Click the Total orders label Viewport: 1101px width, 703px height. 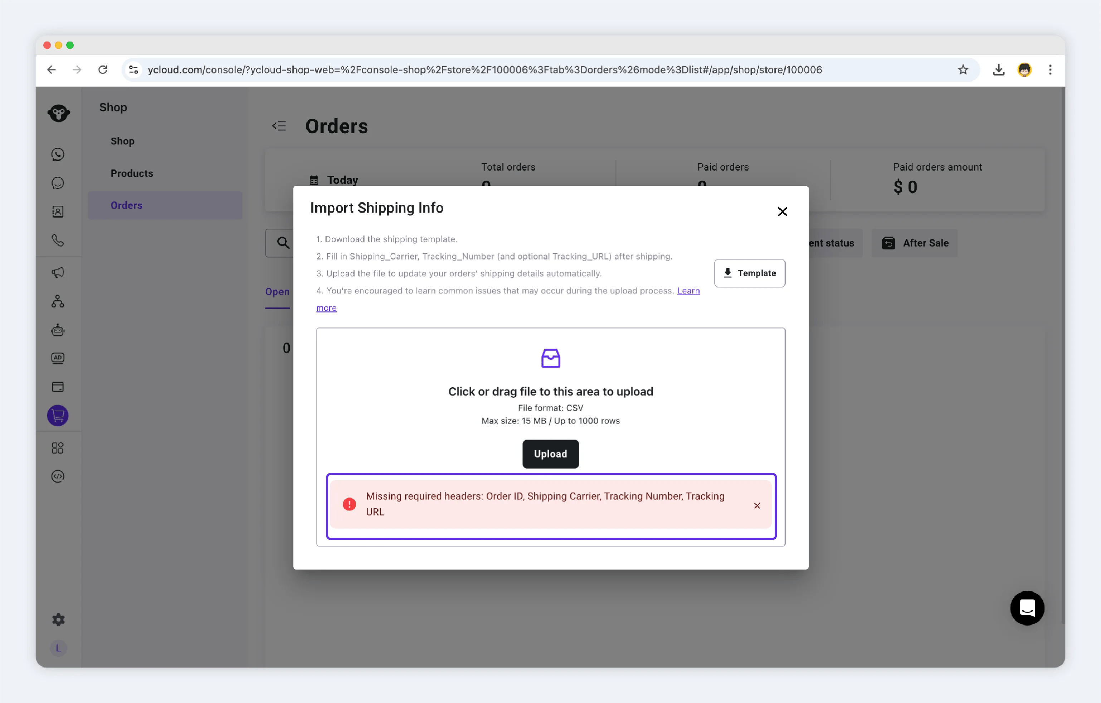pos(508,167)
